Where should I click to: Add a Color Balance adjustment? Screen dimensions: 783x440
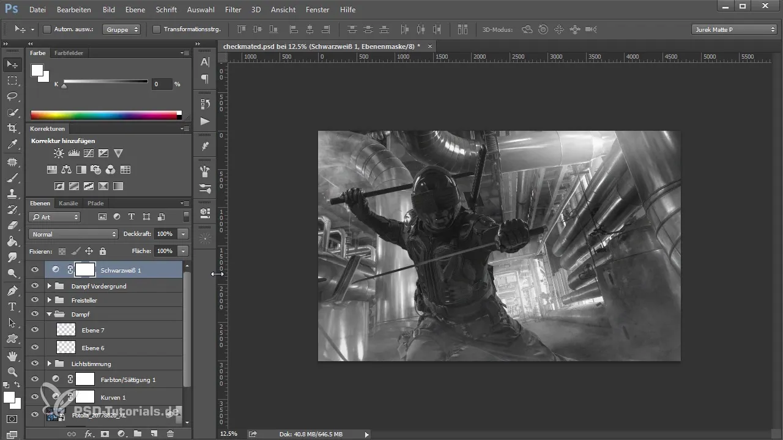(x=67, y=169)
